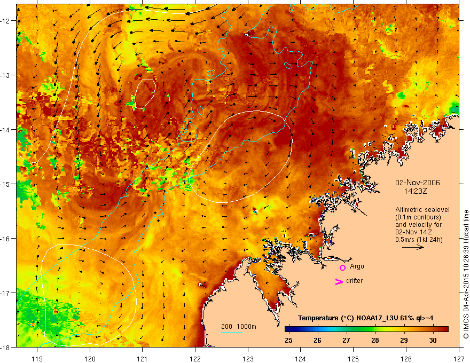Click the time text 14:23Z
The width and height of the screenshot is (470, 363).
(416, 191)
